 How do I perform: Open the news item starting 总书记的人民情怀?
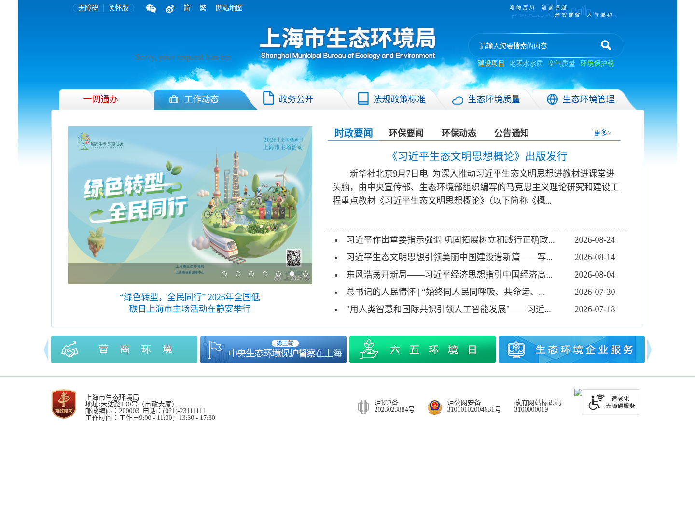(445, 292)
